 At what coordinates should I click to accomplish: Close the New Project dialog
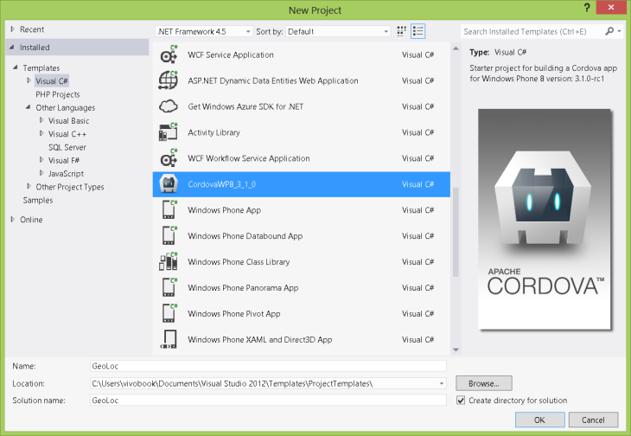(611, 7)
